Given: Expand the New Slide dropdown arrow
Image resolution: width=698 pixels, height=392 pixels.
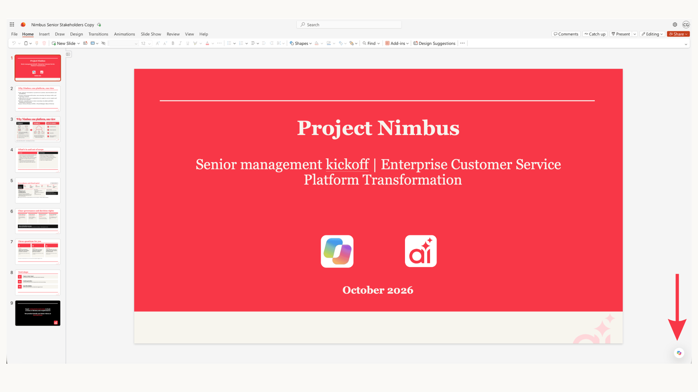Looking at the screenshot, I should (x=79, y=44).
